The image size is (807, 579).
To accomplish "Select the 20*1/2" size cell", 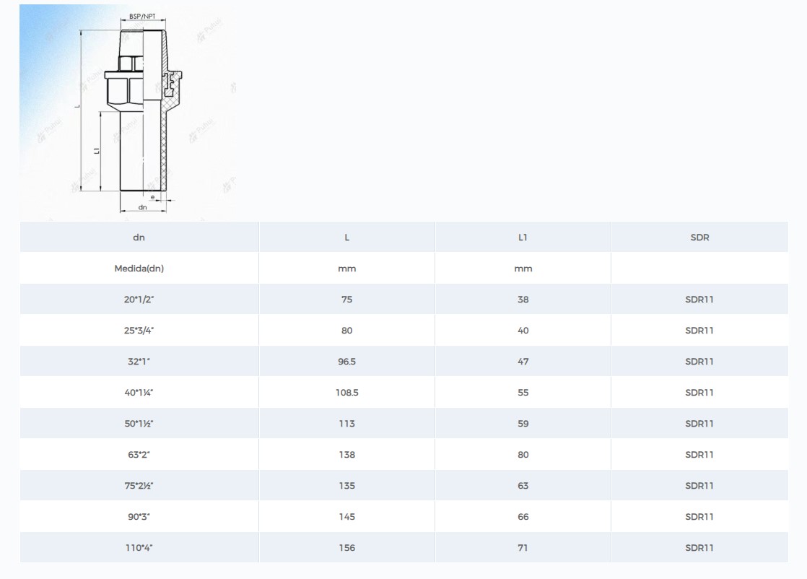I will 139,300.
